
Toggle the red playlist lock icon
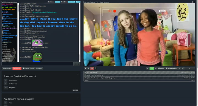pyautogui.click(x=92, y=68)
